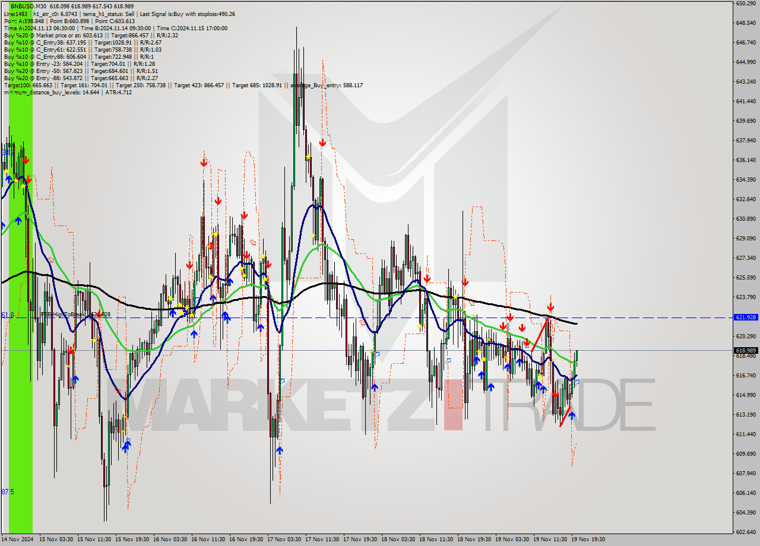Click the 61.8 Fibonacci level label

[x=7, y=315]
